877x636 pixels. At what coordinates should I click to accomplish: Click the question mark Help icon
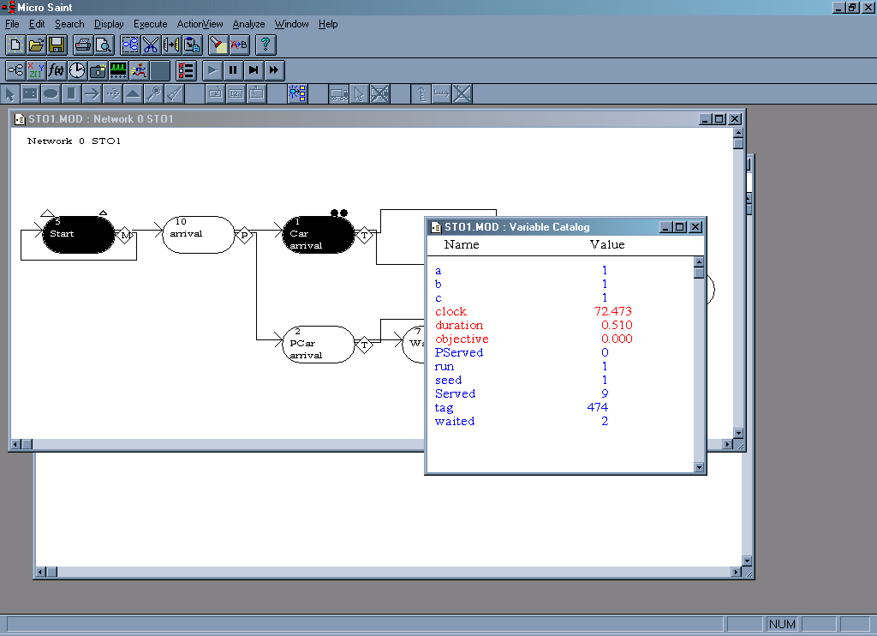point(265,45)
